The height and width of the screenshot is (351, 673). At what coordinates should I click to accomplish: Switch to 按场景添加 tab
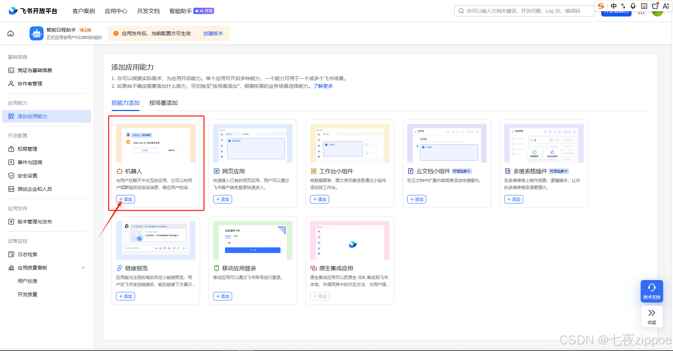pos(164,103)
